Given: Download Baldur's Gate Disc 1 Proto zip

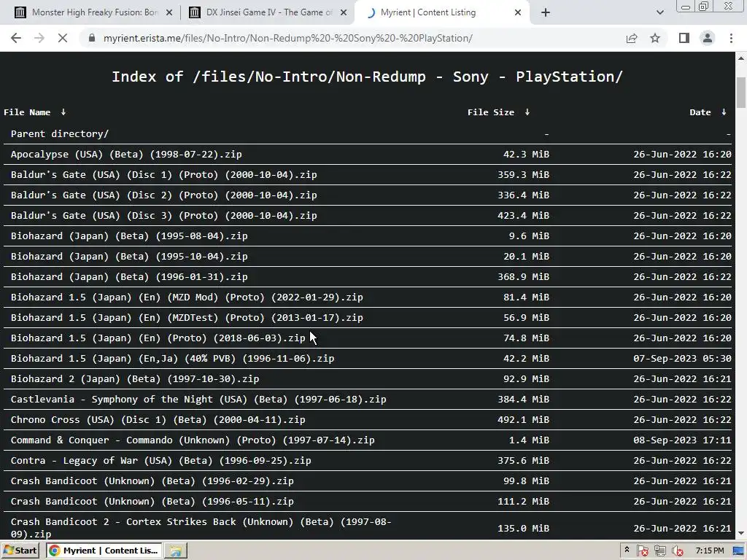Looking at the screenshot, I should pyautogui.click(x=164, y=175).
